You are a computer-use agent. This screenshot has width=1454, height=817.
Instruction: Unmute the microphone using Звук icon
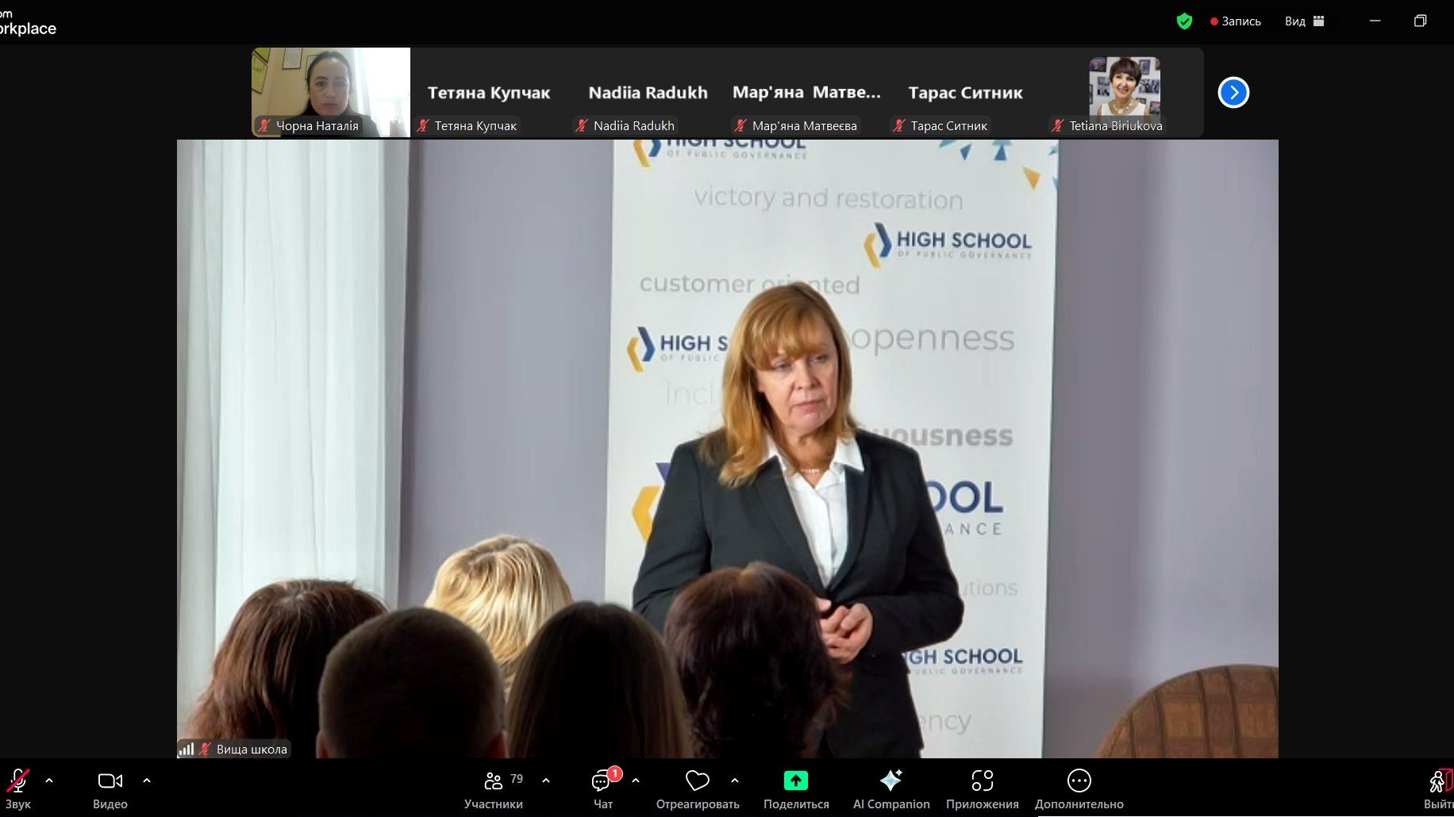[x=17, y=782]
